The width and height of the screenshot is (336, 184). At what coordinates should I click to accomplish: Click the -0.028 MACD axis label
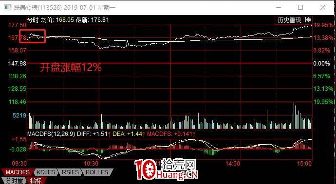18,149
